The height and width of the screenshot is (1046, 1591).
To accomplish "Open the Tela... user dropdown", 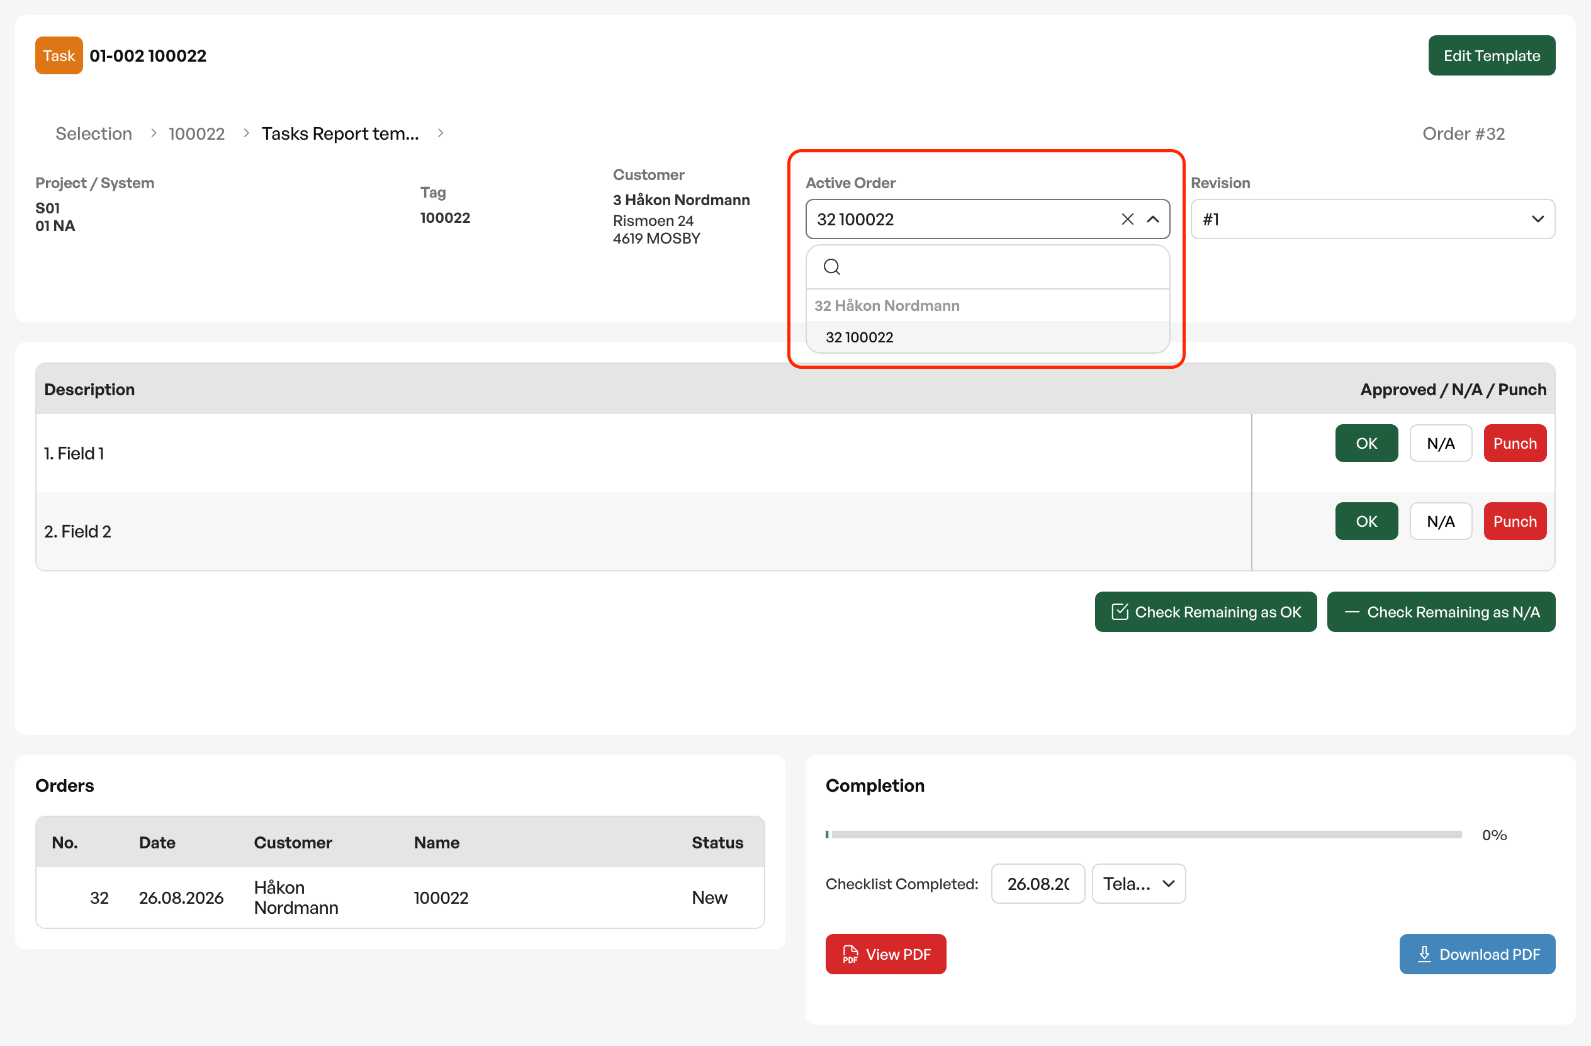I will [x=1138, y=884].
